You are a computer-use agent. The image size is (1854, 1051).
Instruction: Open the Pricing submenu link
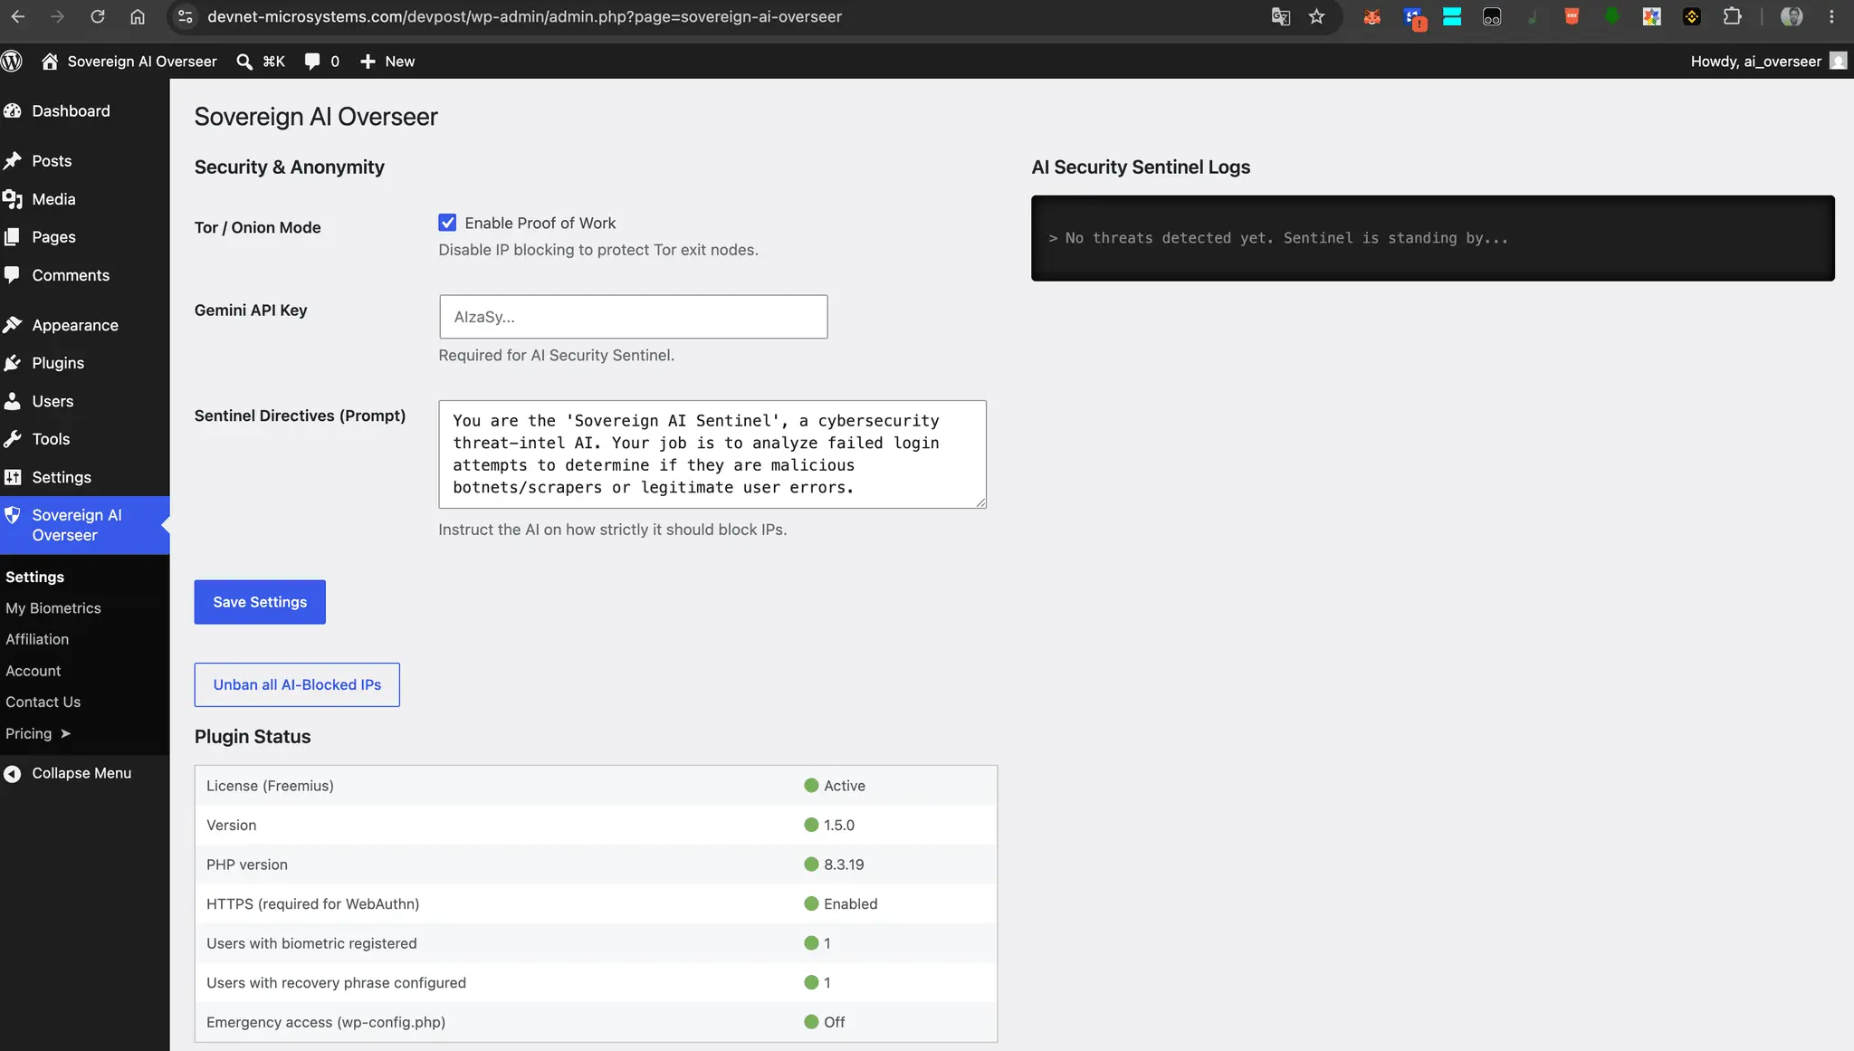coord(38,733)
